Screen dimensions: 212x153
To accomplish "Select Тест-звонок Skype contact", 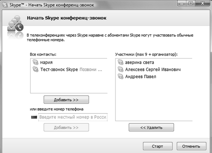I will point(59,70).
